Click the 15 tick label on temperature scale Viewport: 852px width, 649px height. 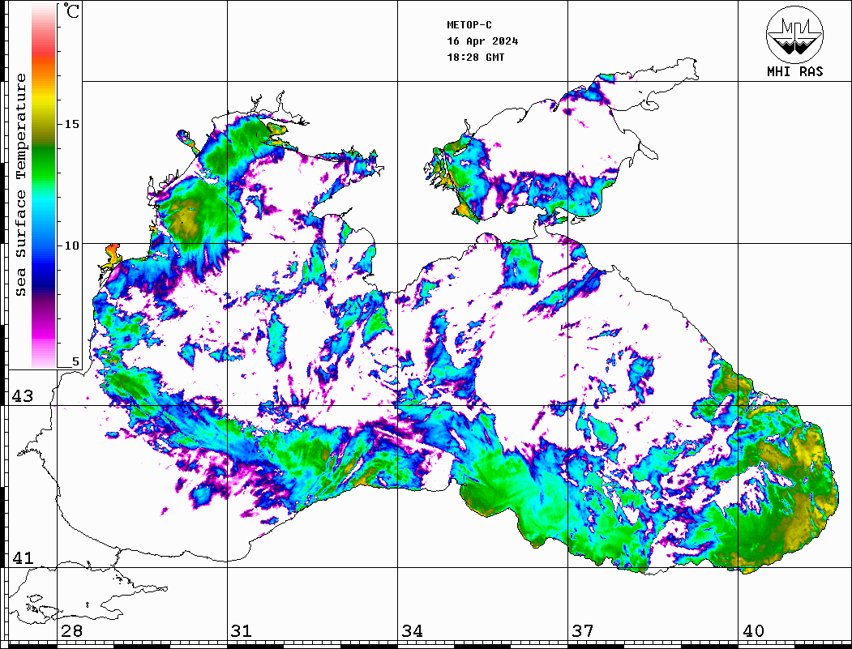click(72, 124)
